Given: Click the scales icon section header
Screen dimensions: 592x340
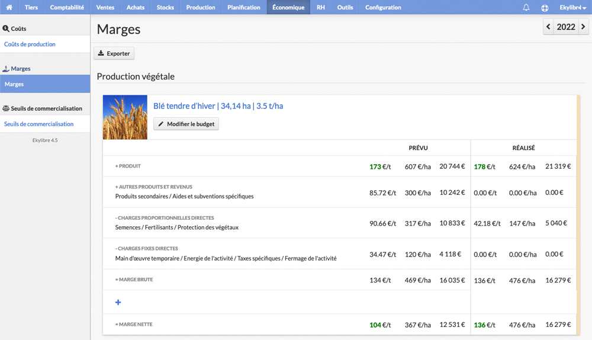Looking at the screenshot, I should tap(42, 108).
